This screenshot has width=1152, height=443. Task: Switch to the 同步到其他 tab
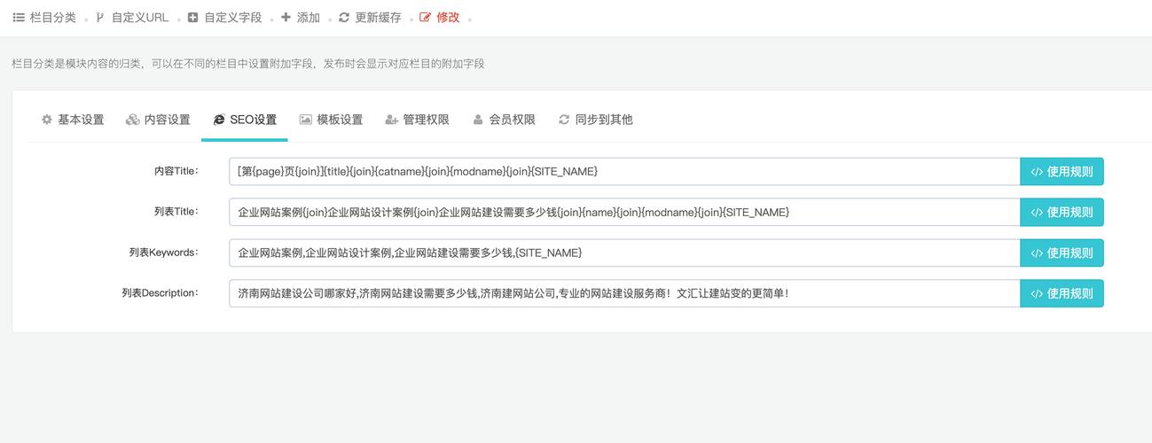596,120
